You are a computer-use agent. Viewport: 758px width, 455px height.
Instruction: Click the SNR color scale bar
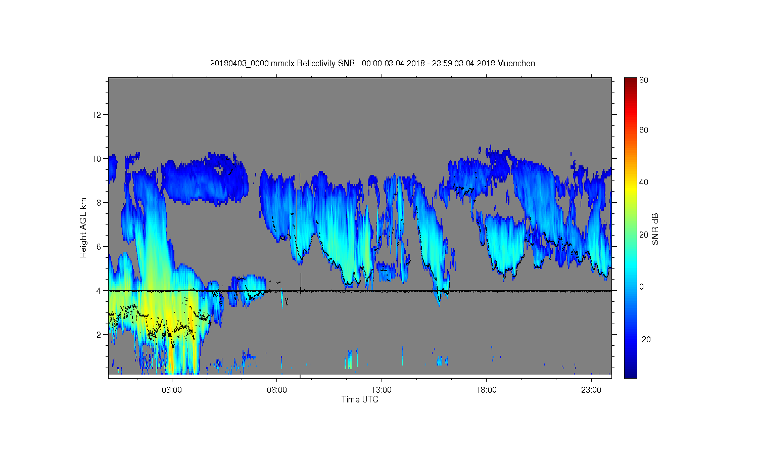click(x=630, y=227)
